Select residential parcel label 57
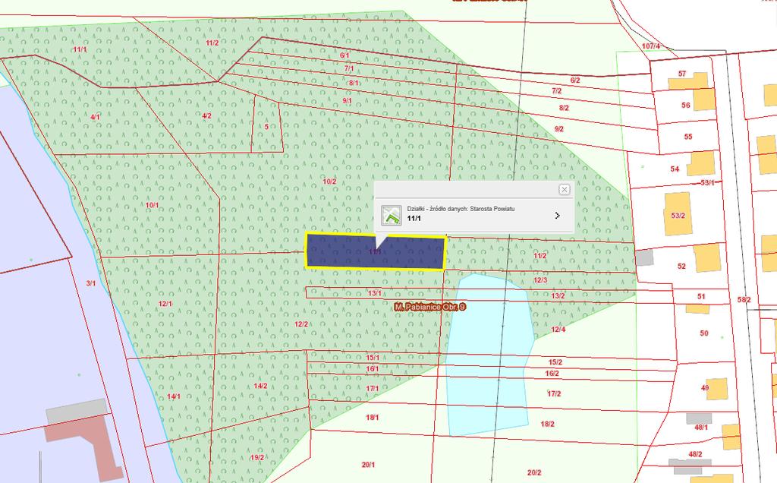This screenshot has width=777, height=483. [682, 74]
